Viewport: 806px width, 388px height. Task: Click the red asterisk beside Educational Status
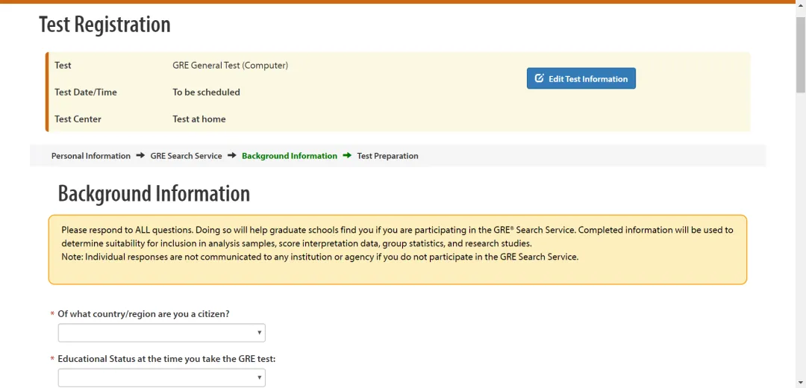tap(52, 359)
